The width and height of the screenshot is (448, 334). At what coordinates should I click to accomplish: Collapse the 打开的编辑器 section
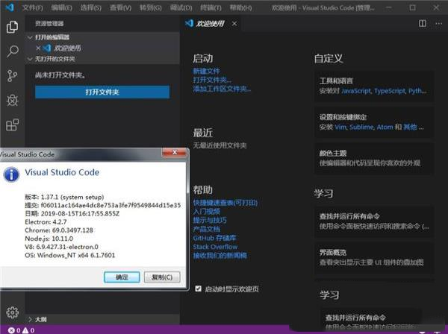[30, 37]
